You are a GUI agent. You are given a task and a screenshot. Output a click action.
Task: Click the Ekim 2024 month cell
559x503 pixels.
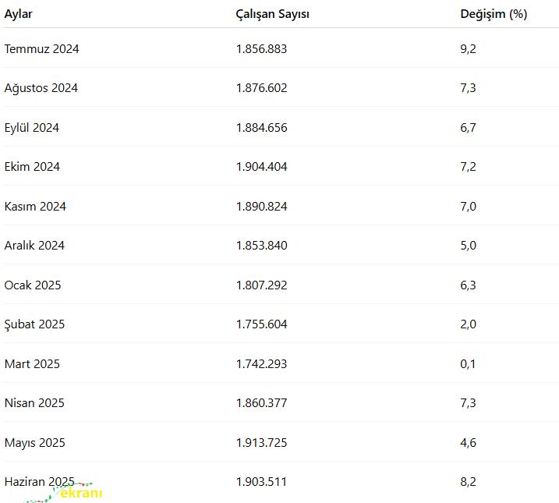click(32, 167)
